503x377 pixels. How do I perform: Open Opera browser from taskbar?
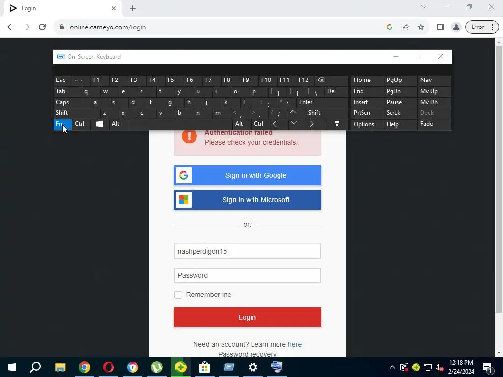pyautogui.click(x=108, y=367)
